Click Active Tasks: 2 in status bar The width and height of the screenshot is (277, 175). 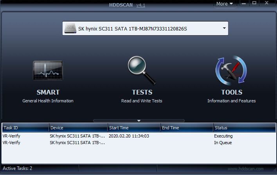click(18, 168)
